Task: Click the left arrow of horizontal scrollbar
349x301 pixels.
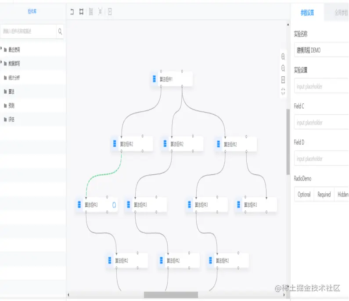Action: point(68,295)
